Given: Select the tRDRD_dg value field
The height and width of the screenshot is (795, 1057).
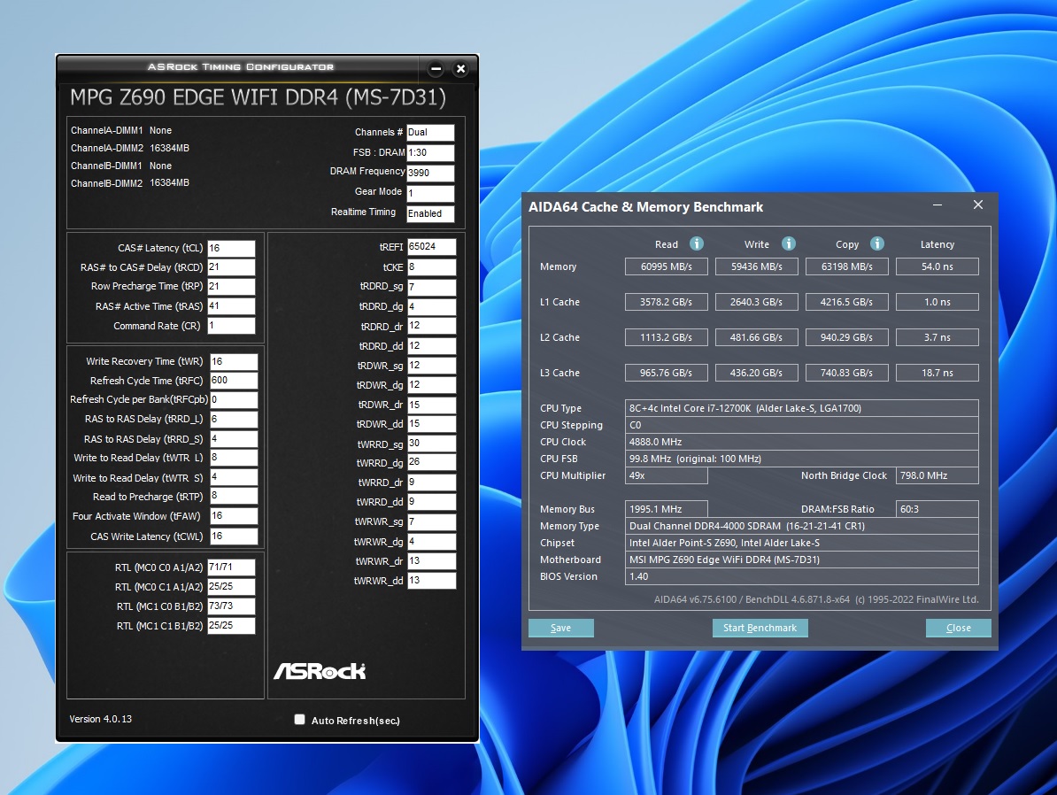Looking at the screenshot, I should [431, 307].
